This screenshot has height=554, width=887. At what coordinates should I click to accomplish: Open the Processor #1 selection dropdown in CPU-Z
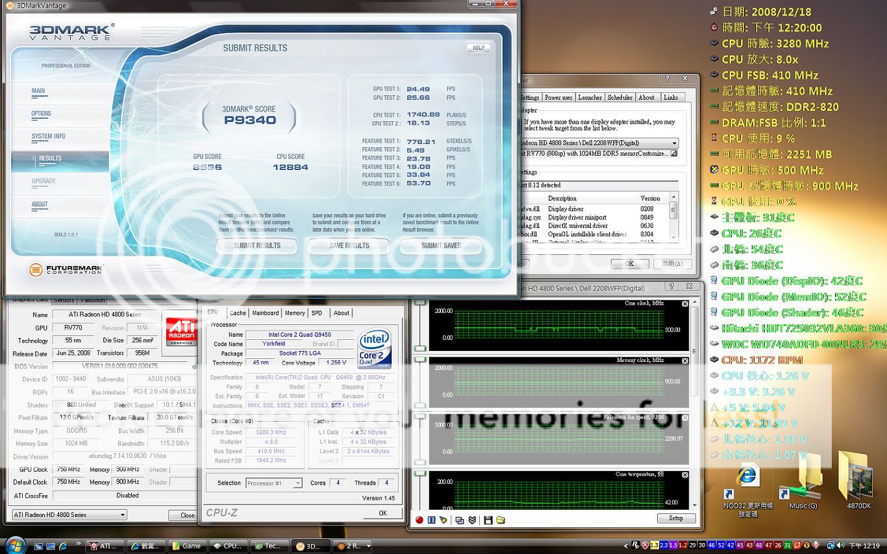[x=297, y=483]
